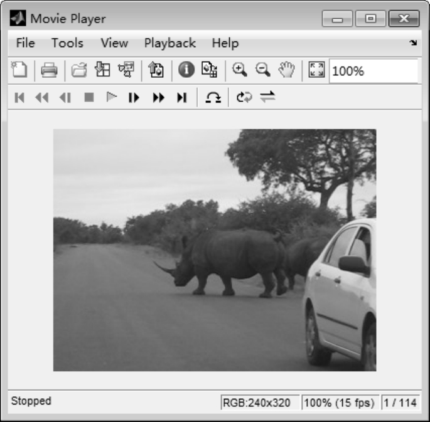430x422 pixels.
Task: Toggle forward/backward playback direction icon
Action: click(x=267, y=97)
